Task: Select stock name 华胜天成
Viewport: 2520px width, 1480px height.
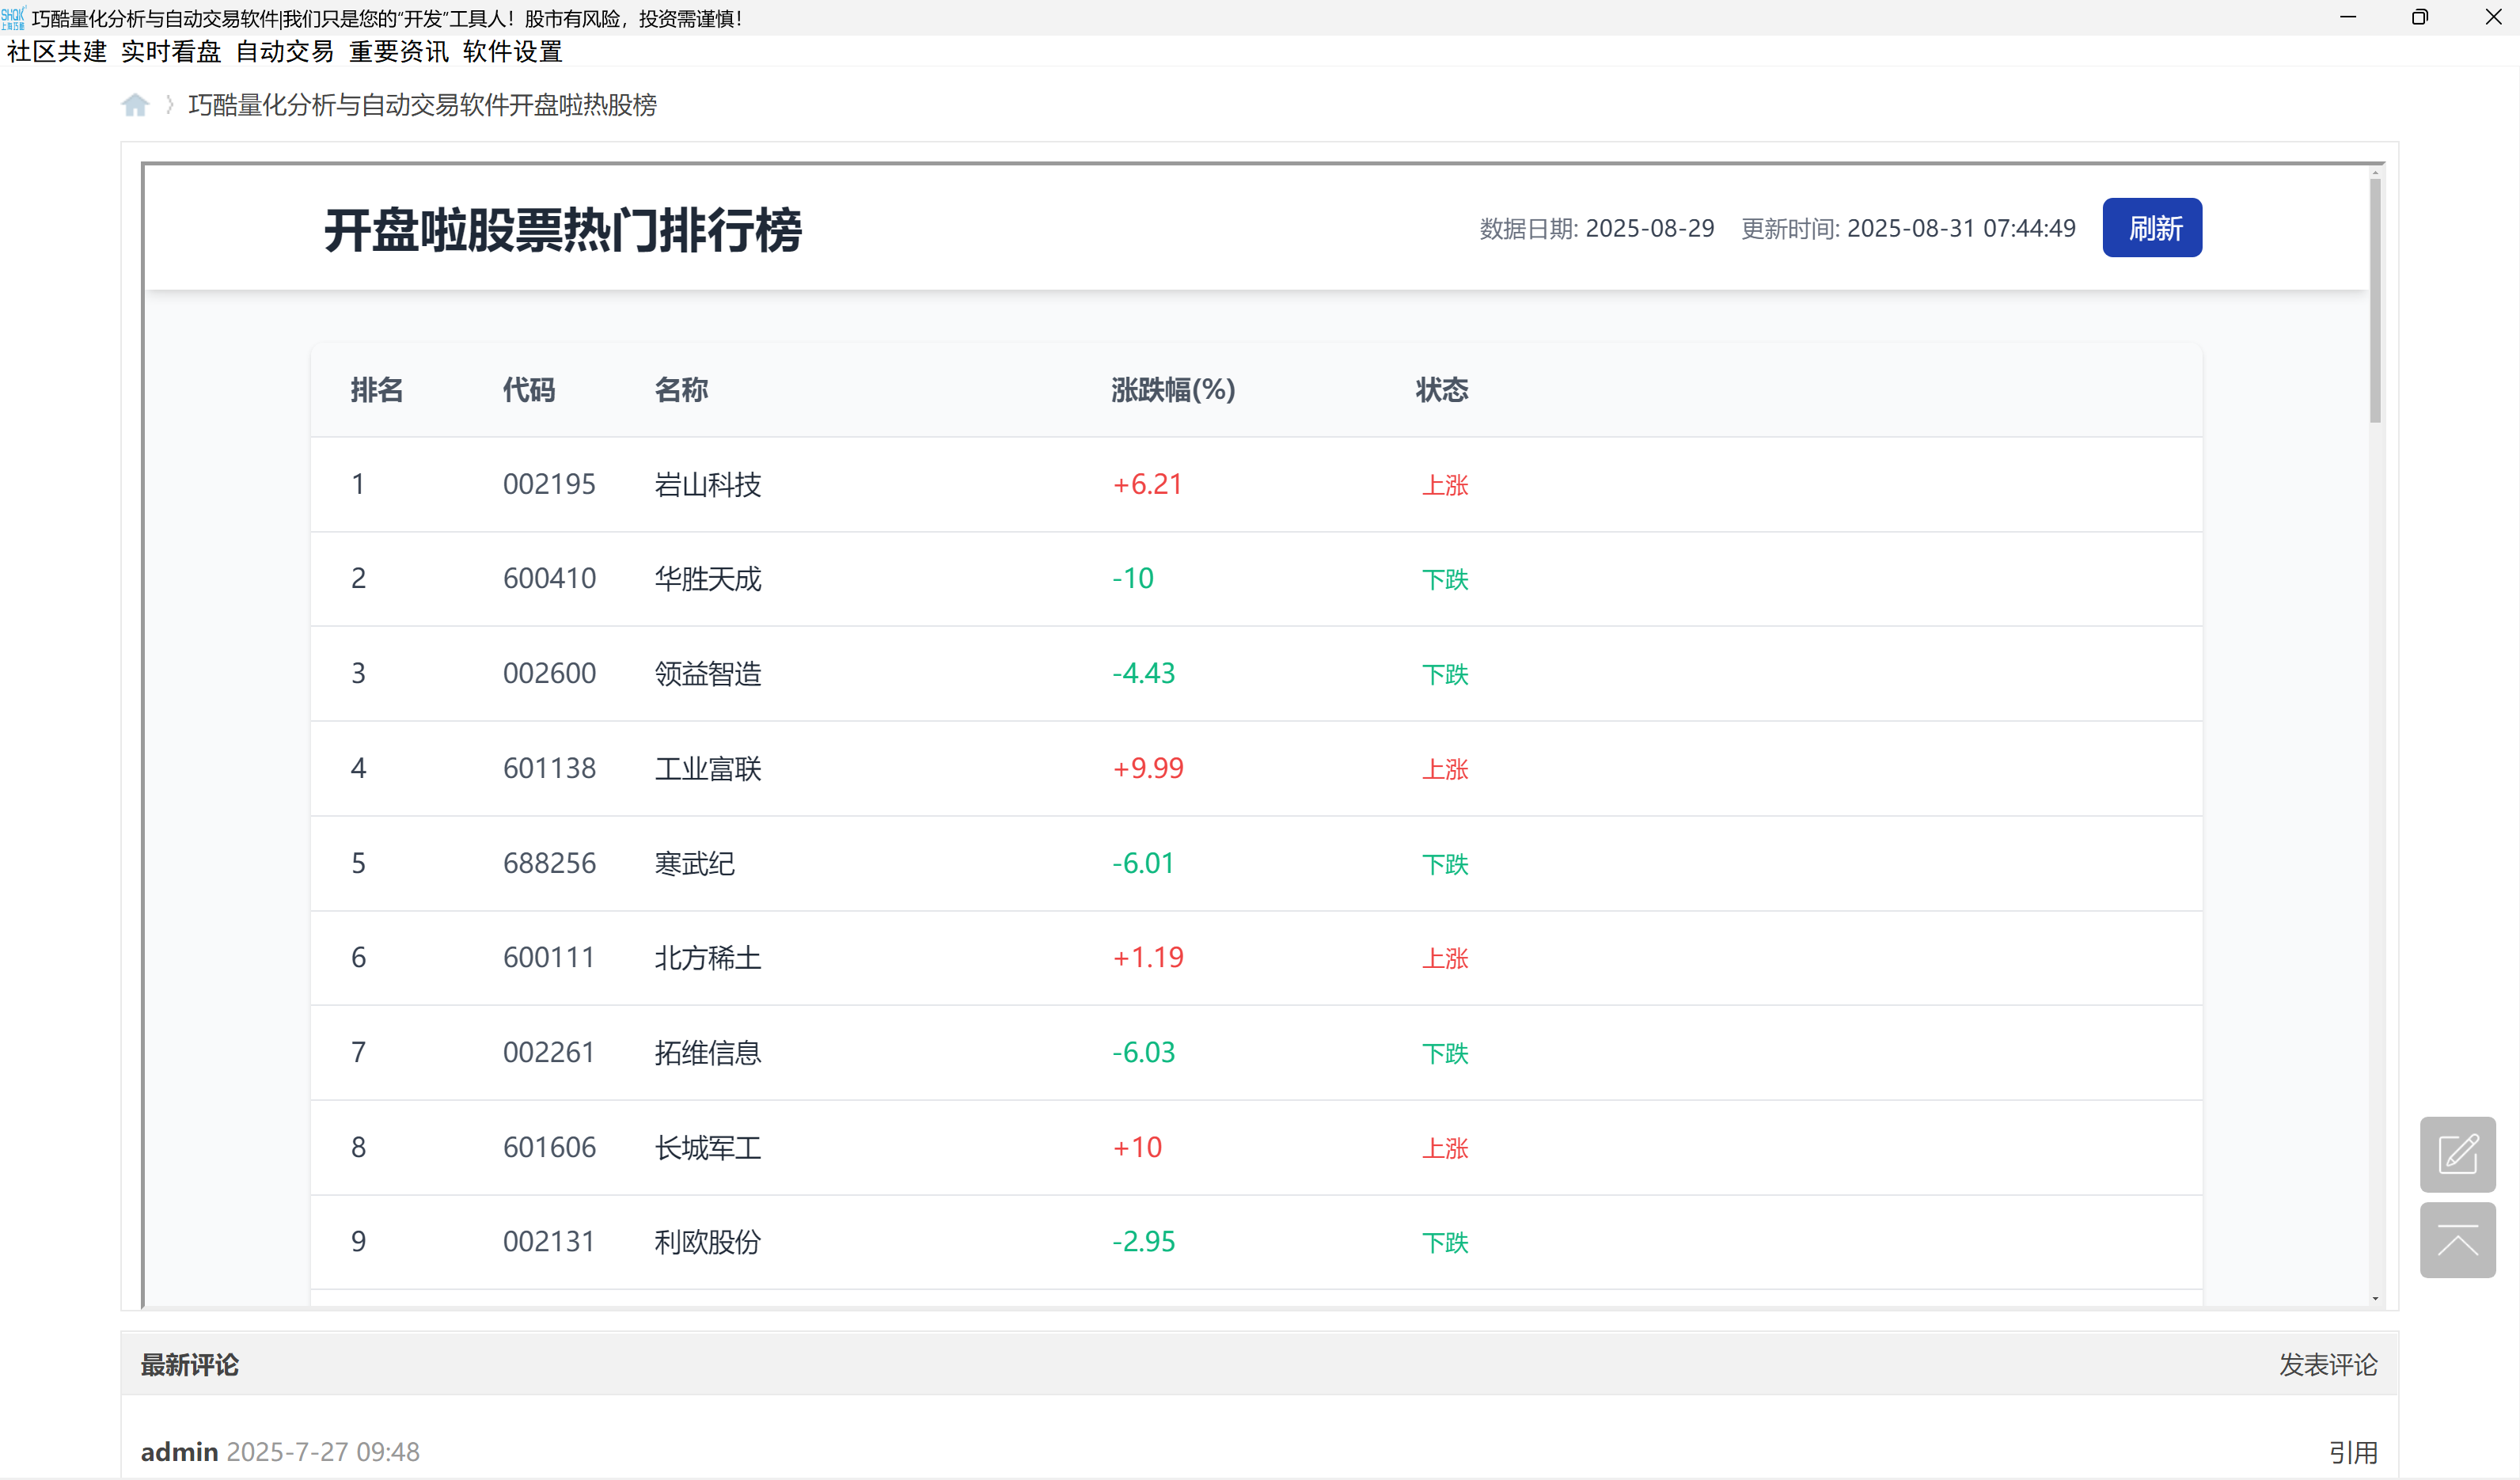Action: tap(708, 579)
